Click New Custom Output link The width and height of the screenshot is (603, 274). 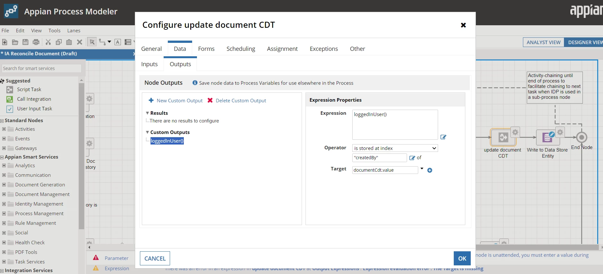tap(176, 100)
